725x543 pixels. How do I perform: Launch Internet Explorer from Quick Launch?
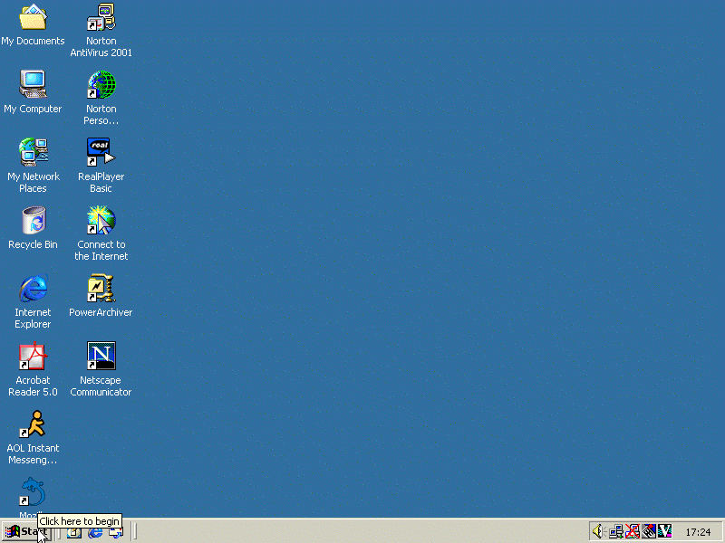(x=95, y=532)
